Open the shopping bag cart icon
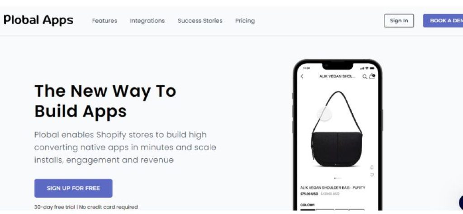The width and height of the screenshot is (463, 214). pos(372,76)
